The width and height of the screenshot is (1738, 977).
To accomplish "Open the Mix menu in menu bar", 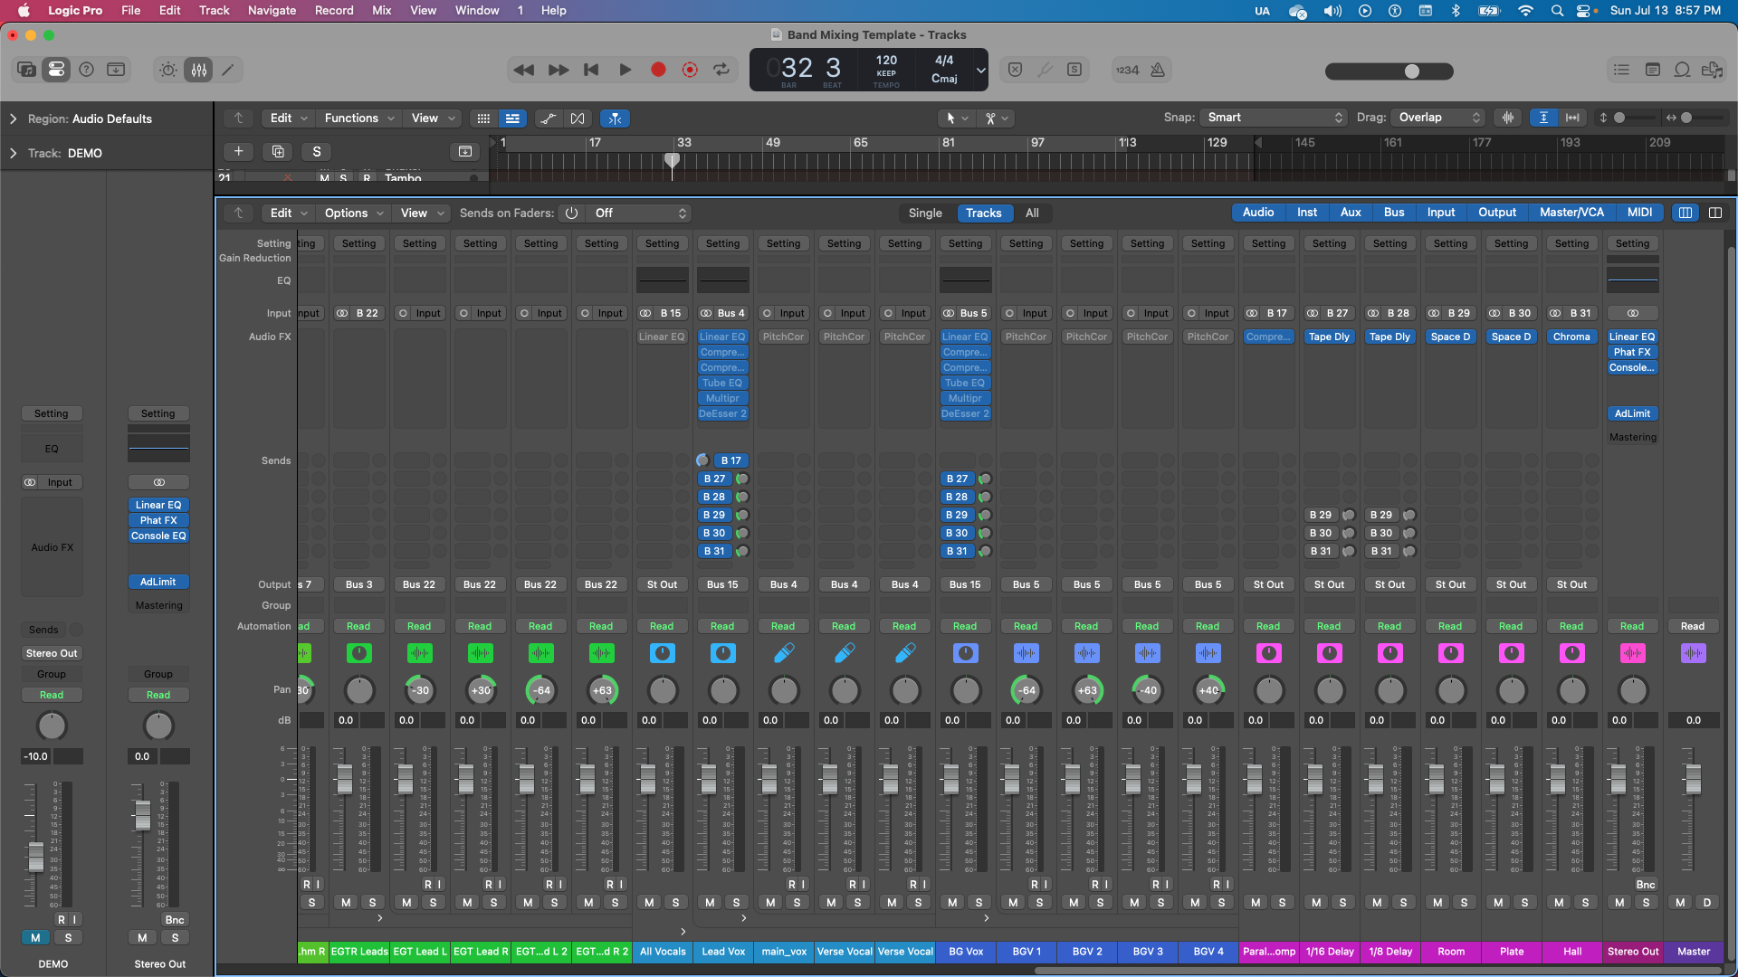I will [x=381, y=10].
